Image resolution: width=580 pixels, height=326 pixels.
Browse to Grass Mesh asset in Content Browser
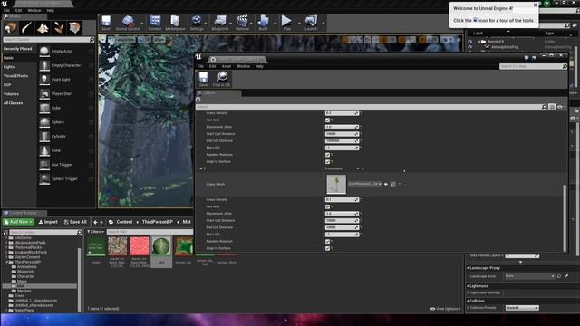[392, 184]
